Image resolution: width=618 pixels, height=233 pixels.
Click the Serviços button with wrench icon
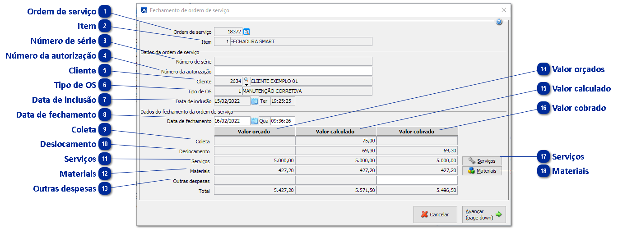point(482,160)
